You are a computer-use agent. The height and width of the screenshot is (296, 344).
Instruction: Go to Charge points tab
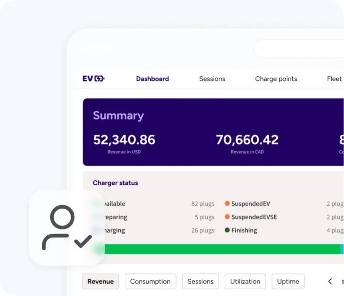coord(276,79)
